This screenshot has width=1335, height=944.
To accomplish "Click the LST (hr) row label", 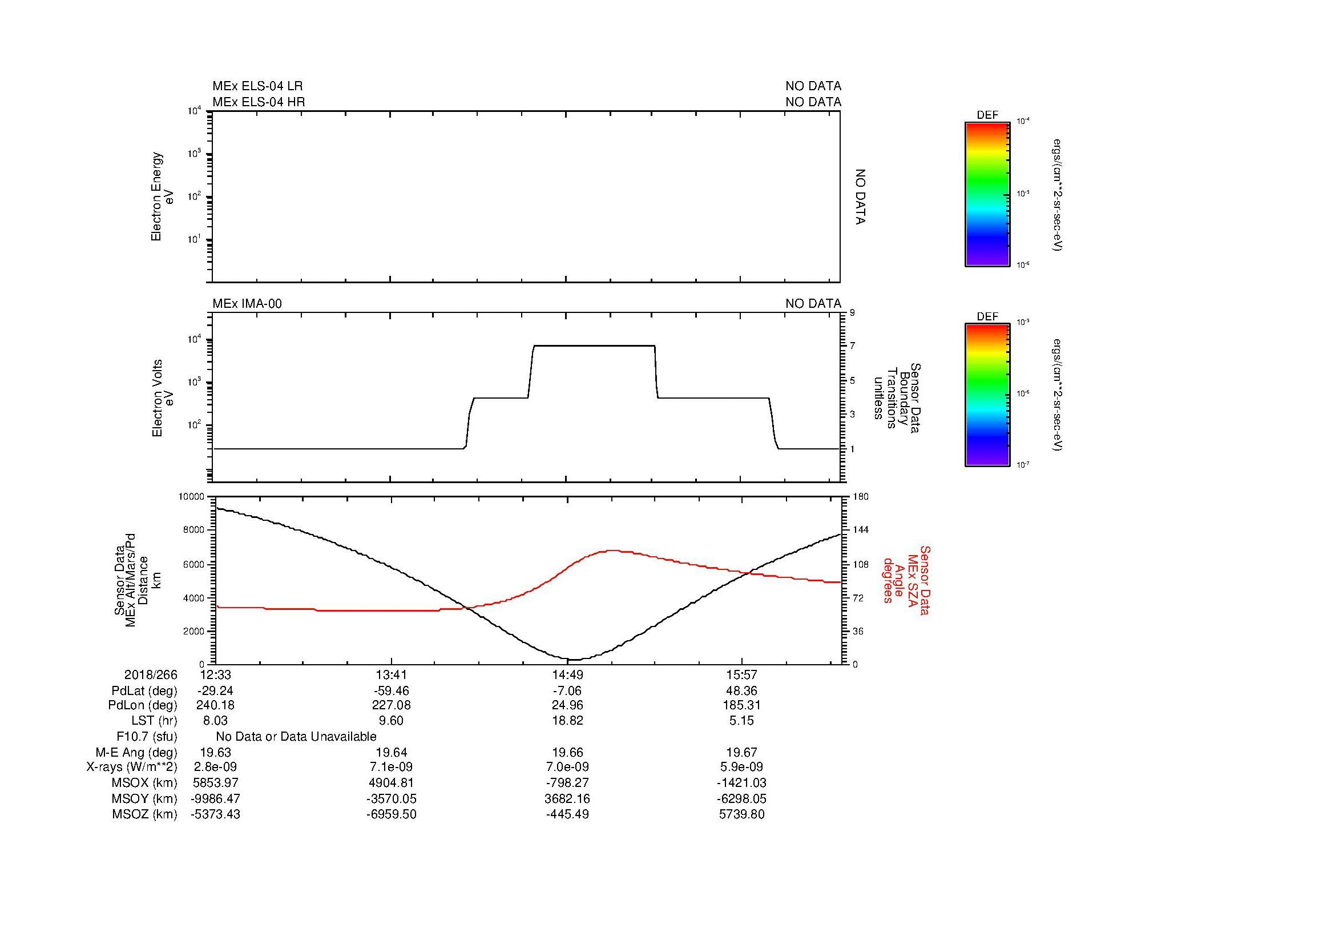I will coord(154,721).
